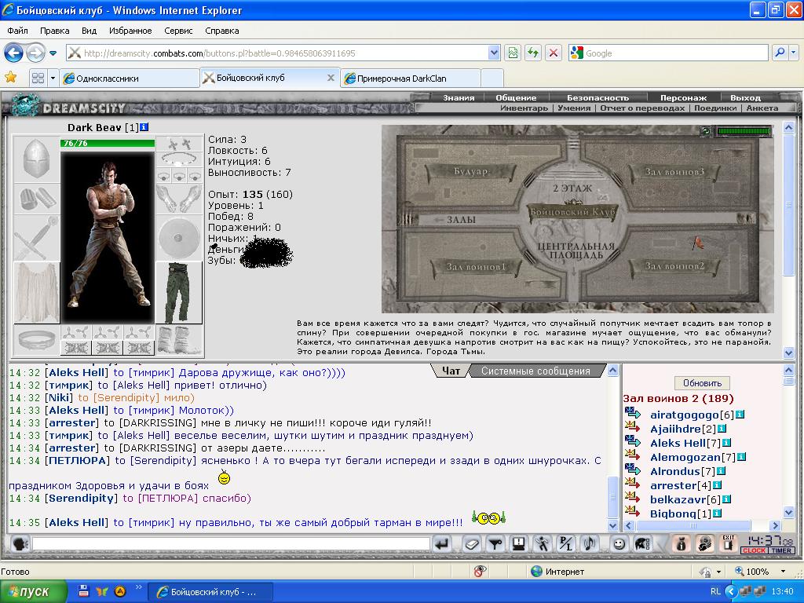Click the EXIT door icon
Image resolution: width=804 pixels, height=603 pixels.
(x=728, y=543)
